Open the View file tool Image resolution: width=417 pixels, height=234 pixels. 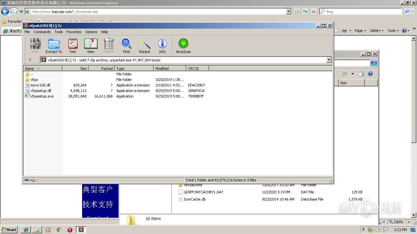point(91,45)
